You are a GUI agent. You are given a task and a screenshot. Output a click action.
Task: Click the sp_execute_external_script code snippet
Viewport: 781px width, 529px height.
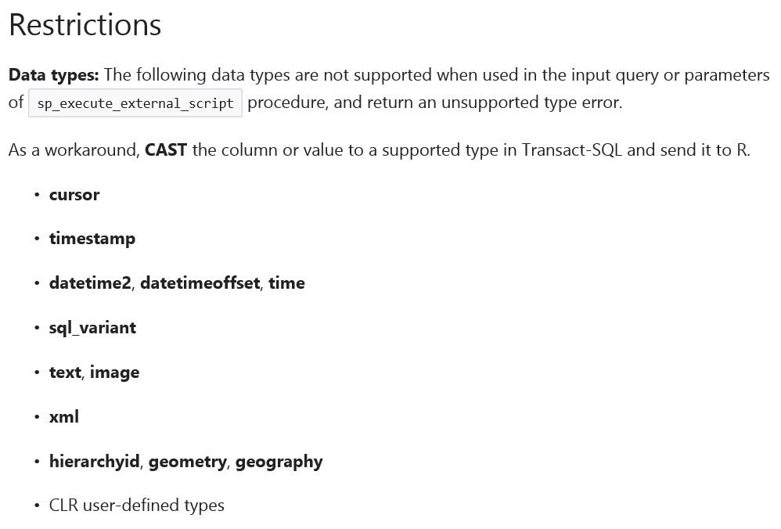tap(135, 103)
